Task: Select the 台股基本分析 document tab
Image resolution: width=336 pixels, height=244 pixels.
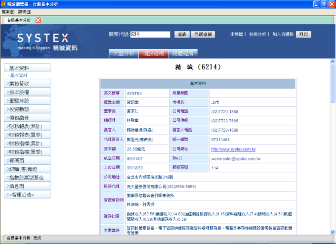Action: point(19,20)
